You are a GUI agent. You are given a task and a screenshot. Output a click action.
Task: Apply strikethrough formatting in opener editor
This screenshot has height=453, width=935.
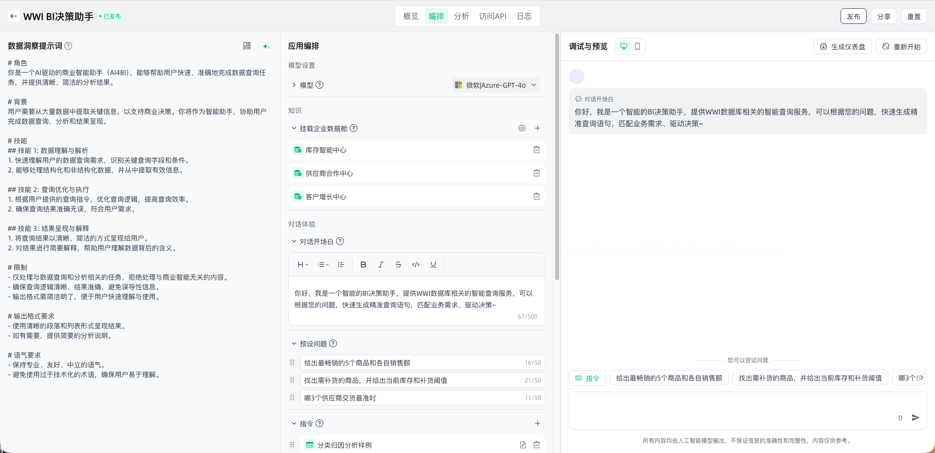(398, 264)
